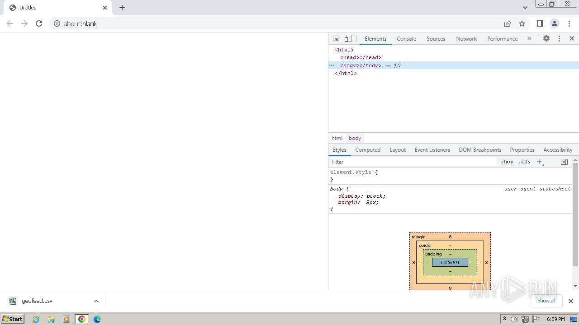Select the <body> node in DOM tree

point(361,65)
